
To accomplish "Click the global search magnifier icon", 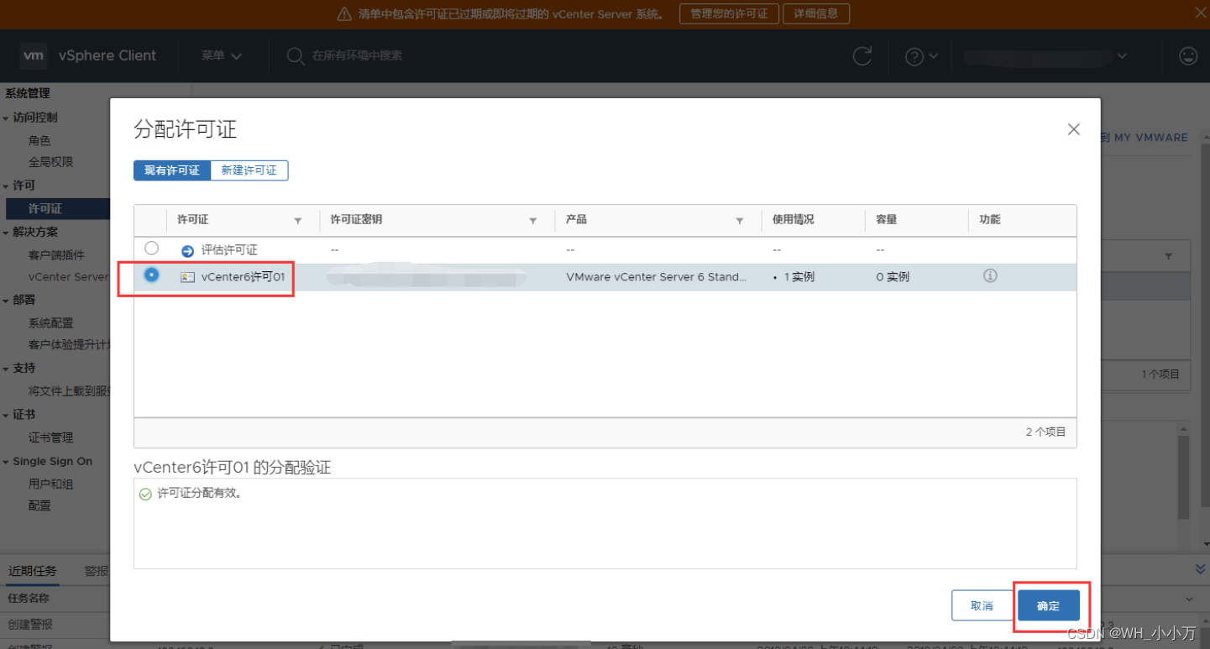I will point(295,55).
